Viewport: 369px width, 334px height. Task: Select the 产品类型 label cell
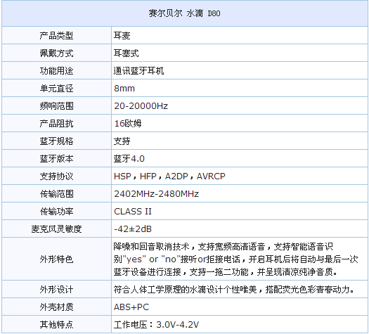click(x=56, y=35)
